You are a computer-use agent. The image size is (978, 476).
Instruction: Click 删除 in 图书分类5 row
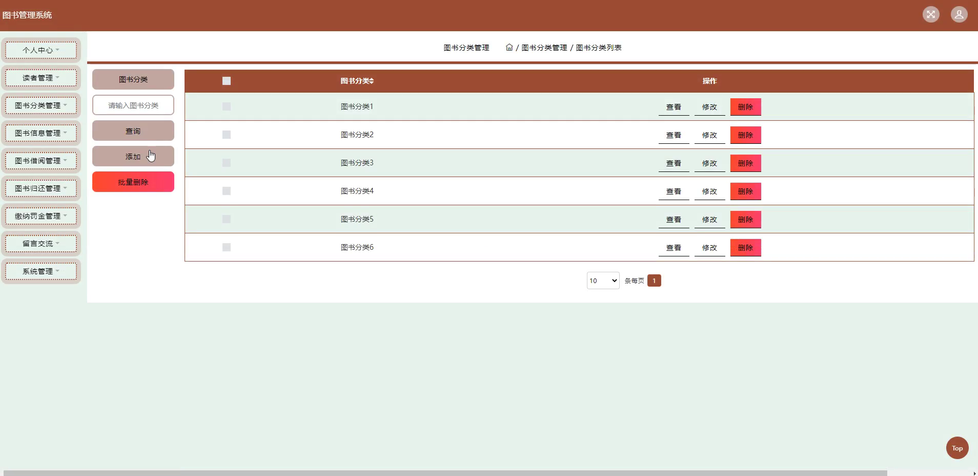[x=745, y=220]
